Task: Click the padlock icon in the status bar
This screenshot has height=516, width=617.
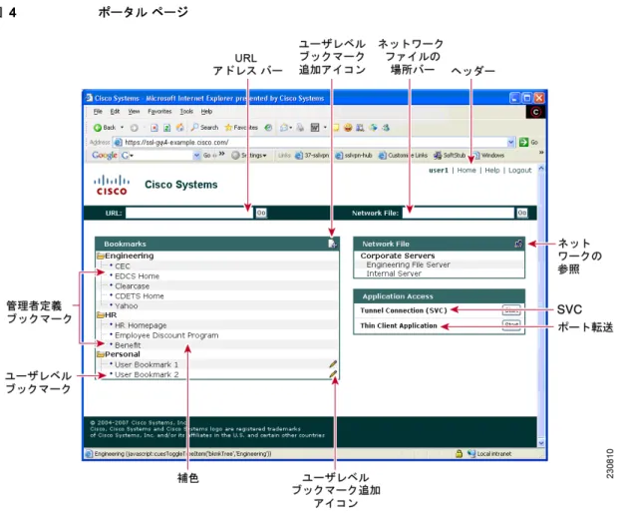Action: (x=459, y=453)
